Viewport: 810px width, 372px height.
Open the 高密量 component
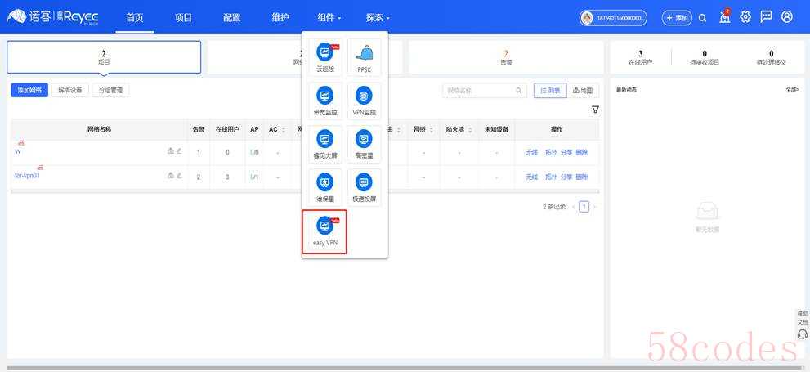(365, 144)
